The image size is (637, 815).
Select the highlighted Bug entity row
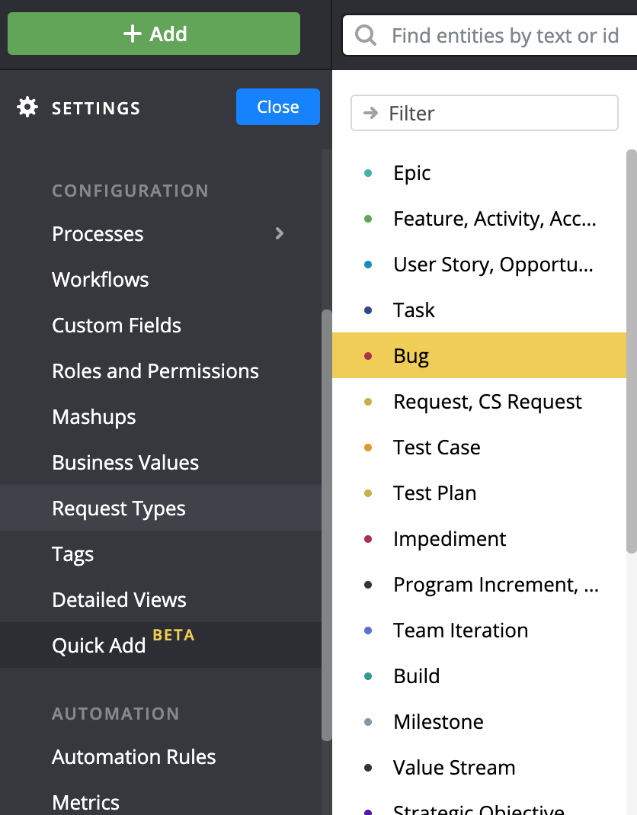479,355
